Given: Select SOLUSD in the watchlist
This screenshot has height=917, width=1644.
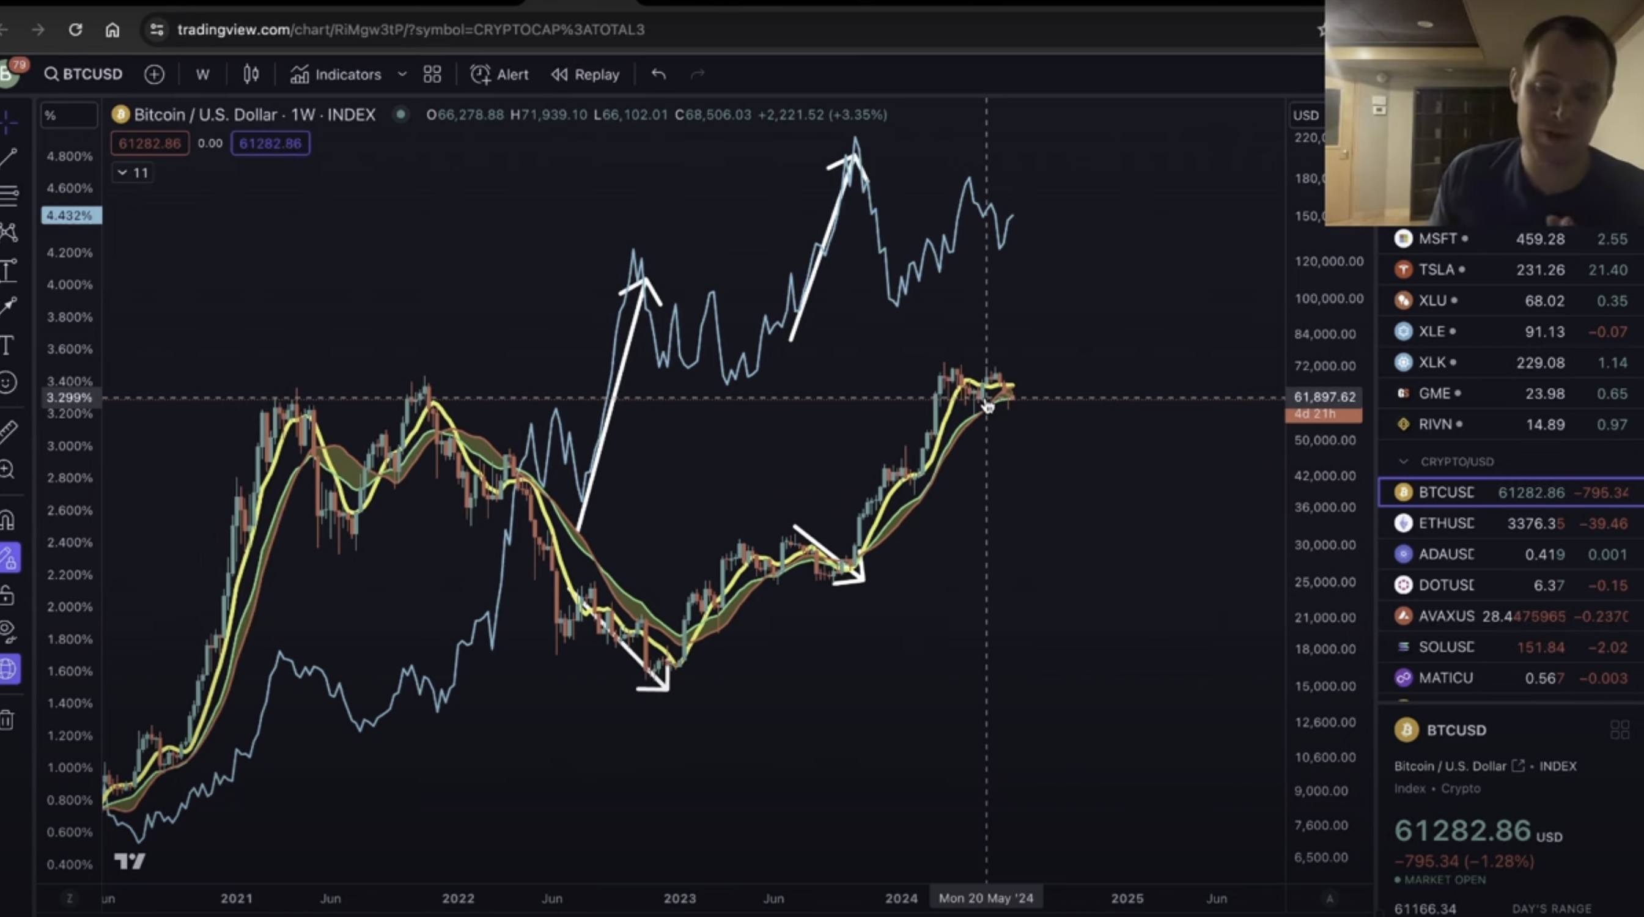Looking at the screenshot, I should [1511, 647].
